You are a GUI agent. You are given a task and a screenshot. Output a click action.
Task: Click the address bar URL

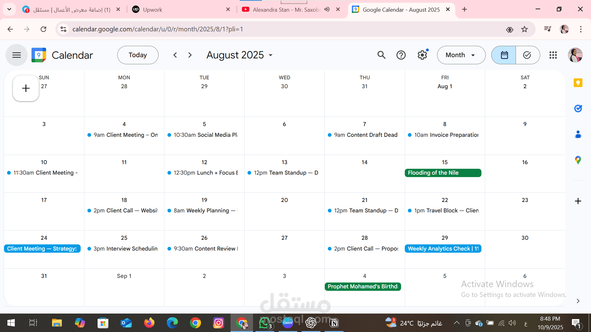[x=158, y=29]
